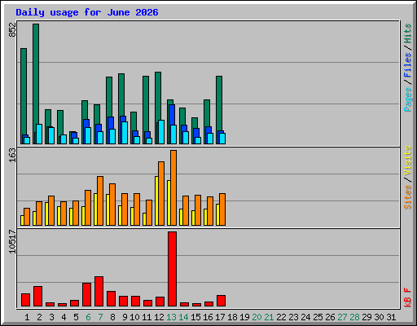Click day 29 on the x-axis
This screenshot has width=417, height=326.
tap(367, 317)
